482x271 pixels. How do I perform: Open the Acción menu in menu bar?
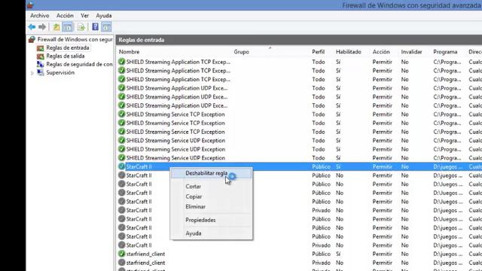coord(65,15)
